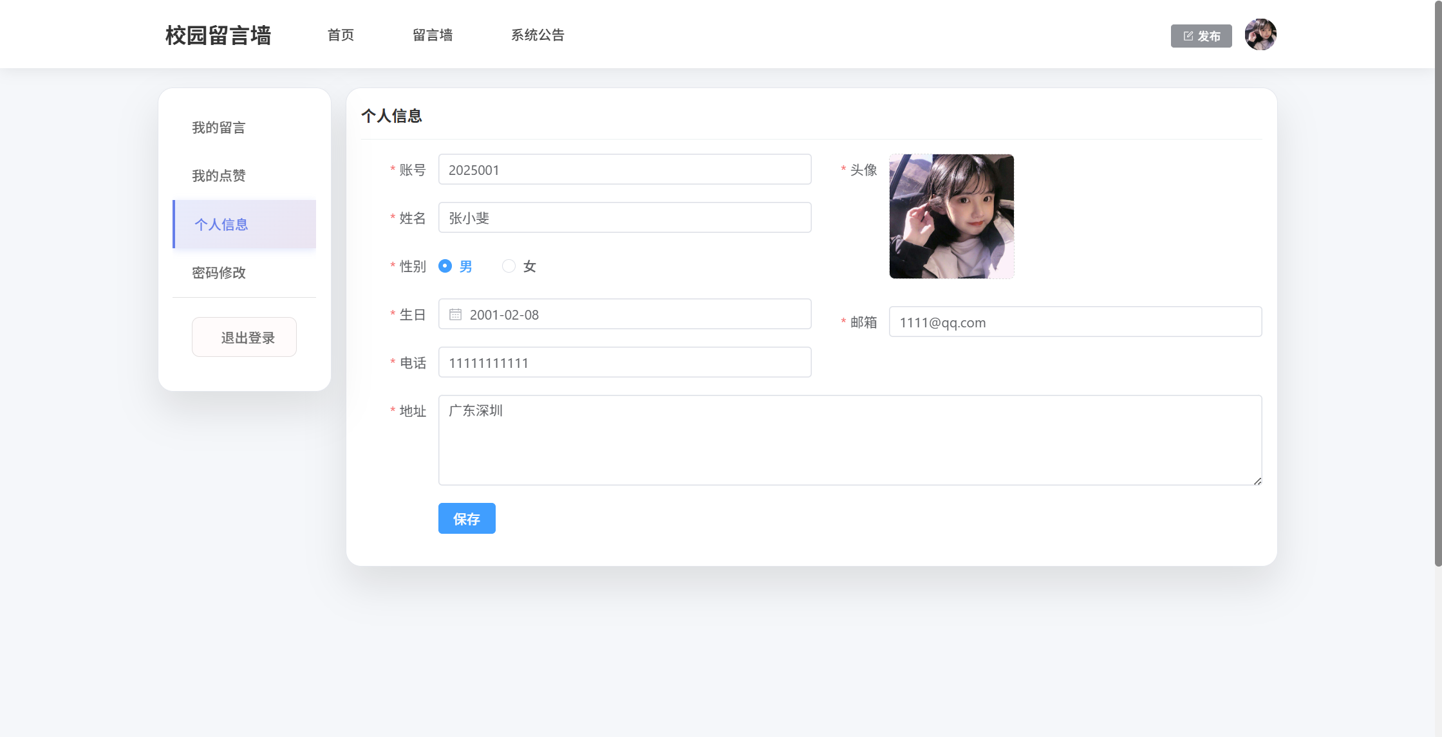1442x737 pixels.
Task: Click the user avatar in header
Action: point(1260,35)
